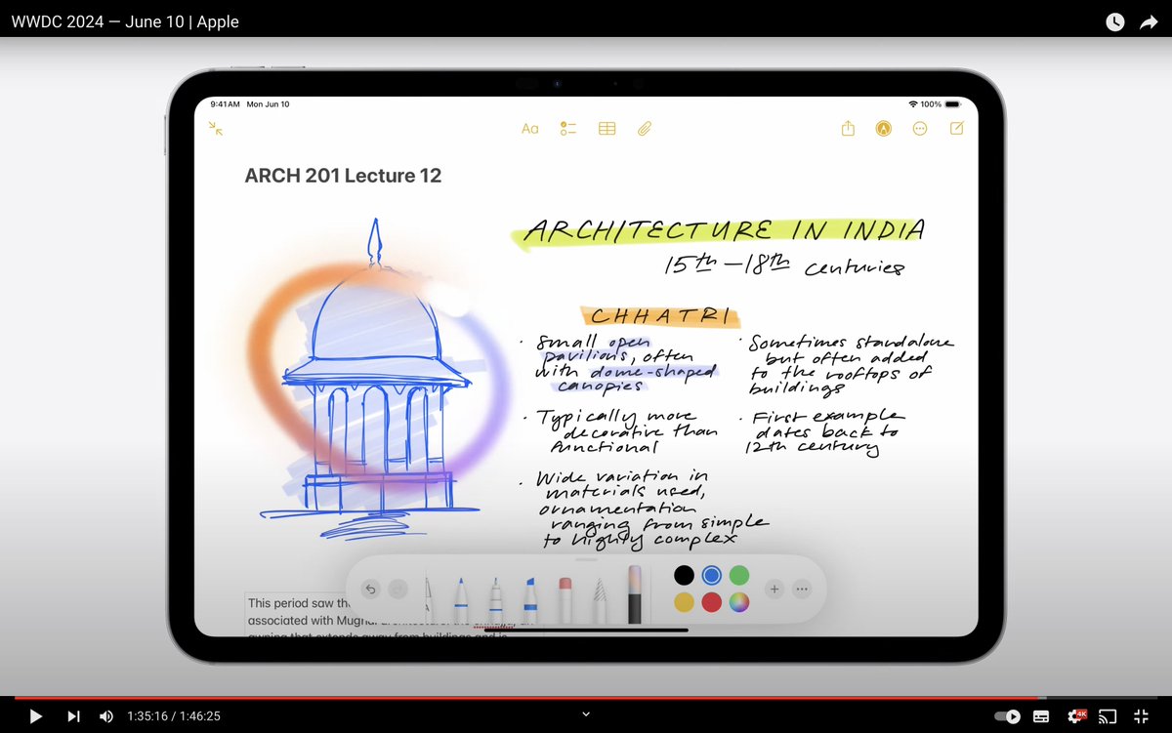
Task: Collapse the note with the arrows icon
Action: tap(216, 129)
